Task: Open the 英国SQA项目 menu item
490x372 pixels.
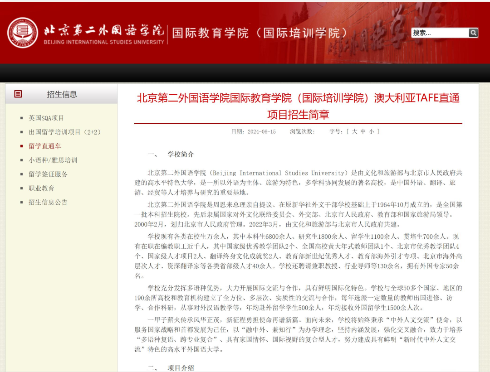Action: (x=46, y=118)
